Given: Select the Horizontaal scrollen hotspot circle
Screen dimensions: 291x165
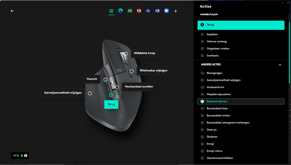Looking at the screenshot, I should pyautogui.click(x=117, y=87).
